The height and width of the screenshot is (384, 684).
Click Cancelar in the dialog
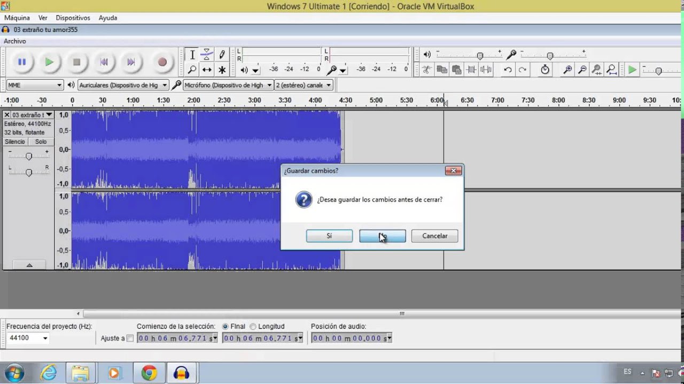point(435,236)
